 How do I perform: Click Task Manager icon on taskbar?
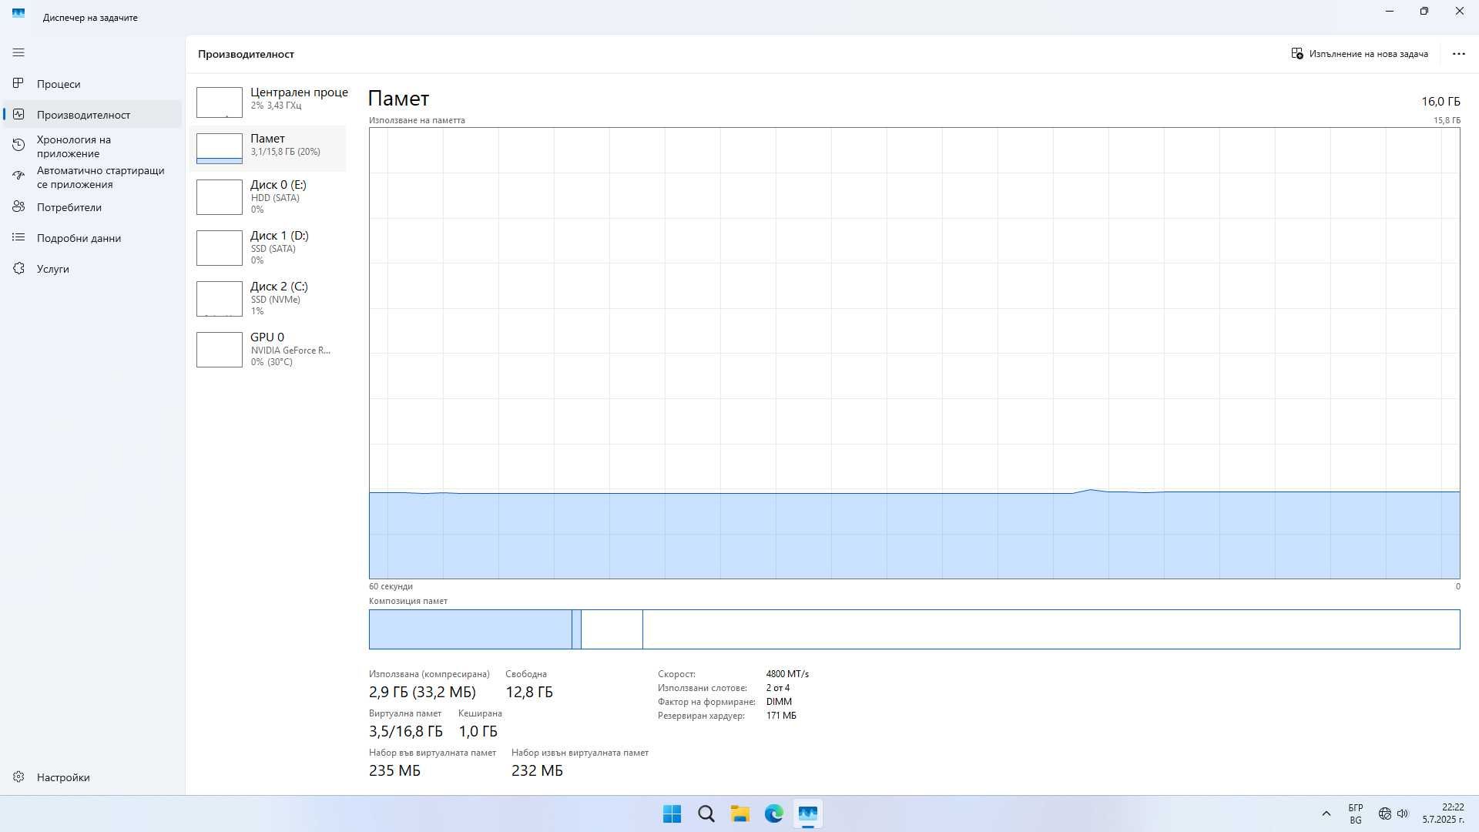point(807,814)
